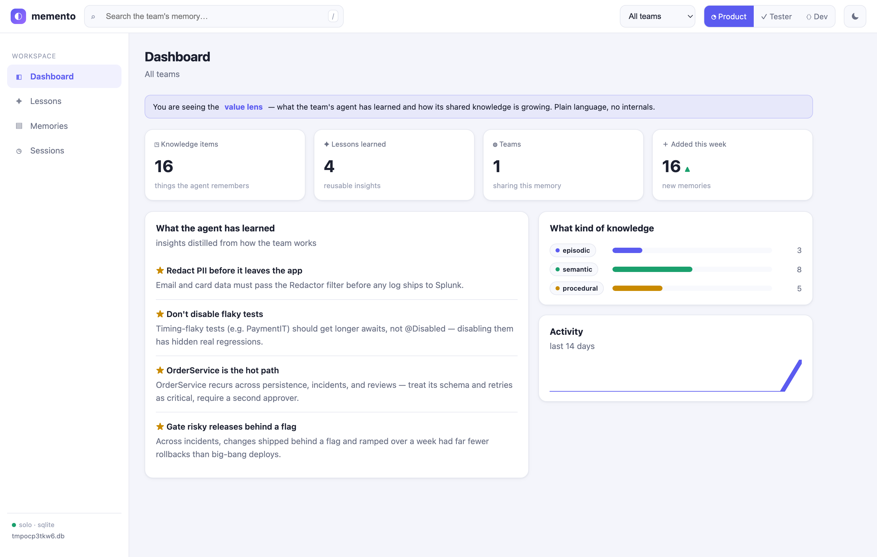Open Dashboard in the sidebar

(64, 76)
